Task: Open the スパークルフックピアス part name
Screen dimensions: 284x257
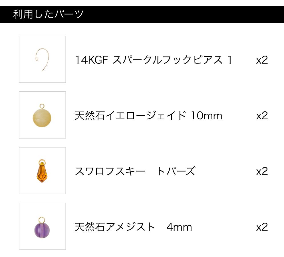Action: [x=167, y=60]
